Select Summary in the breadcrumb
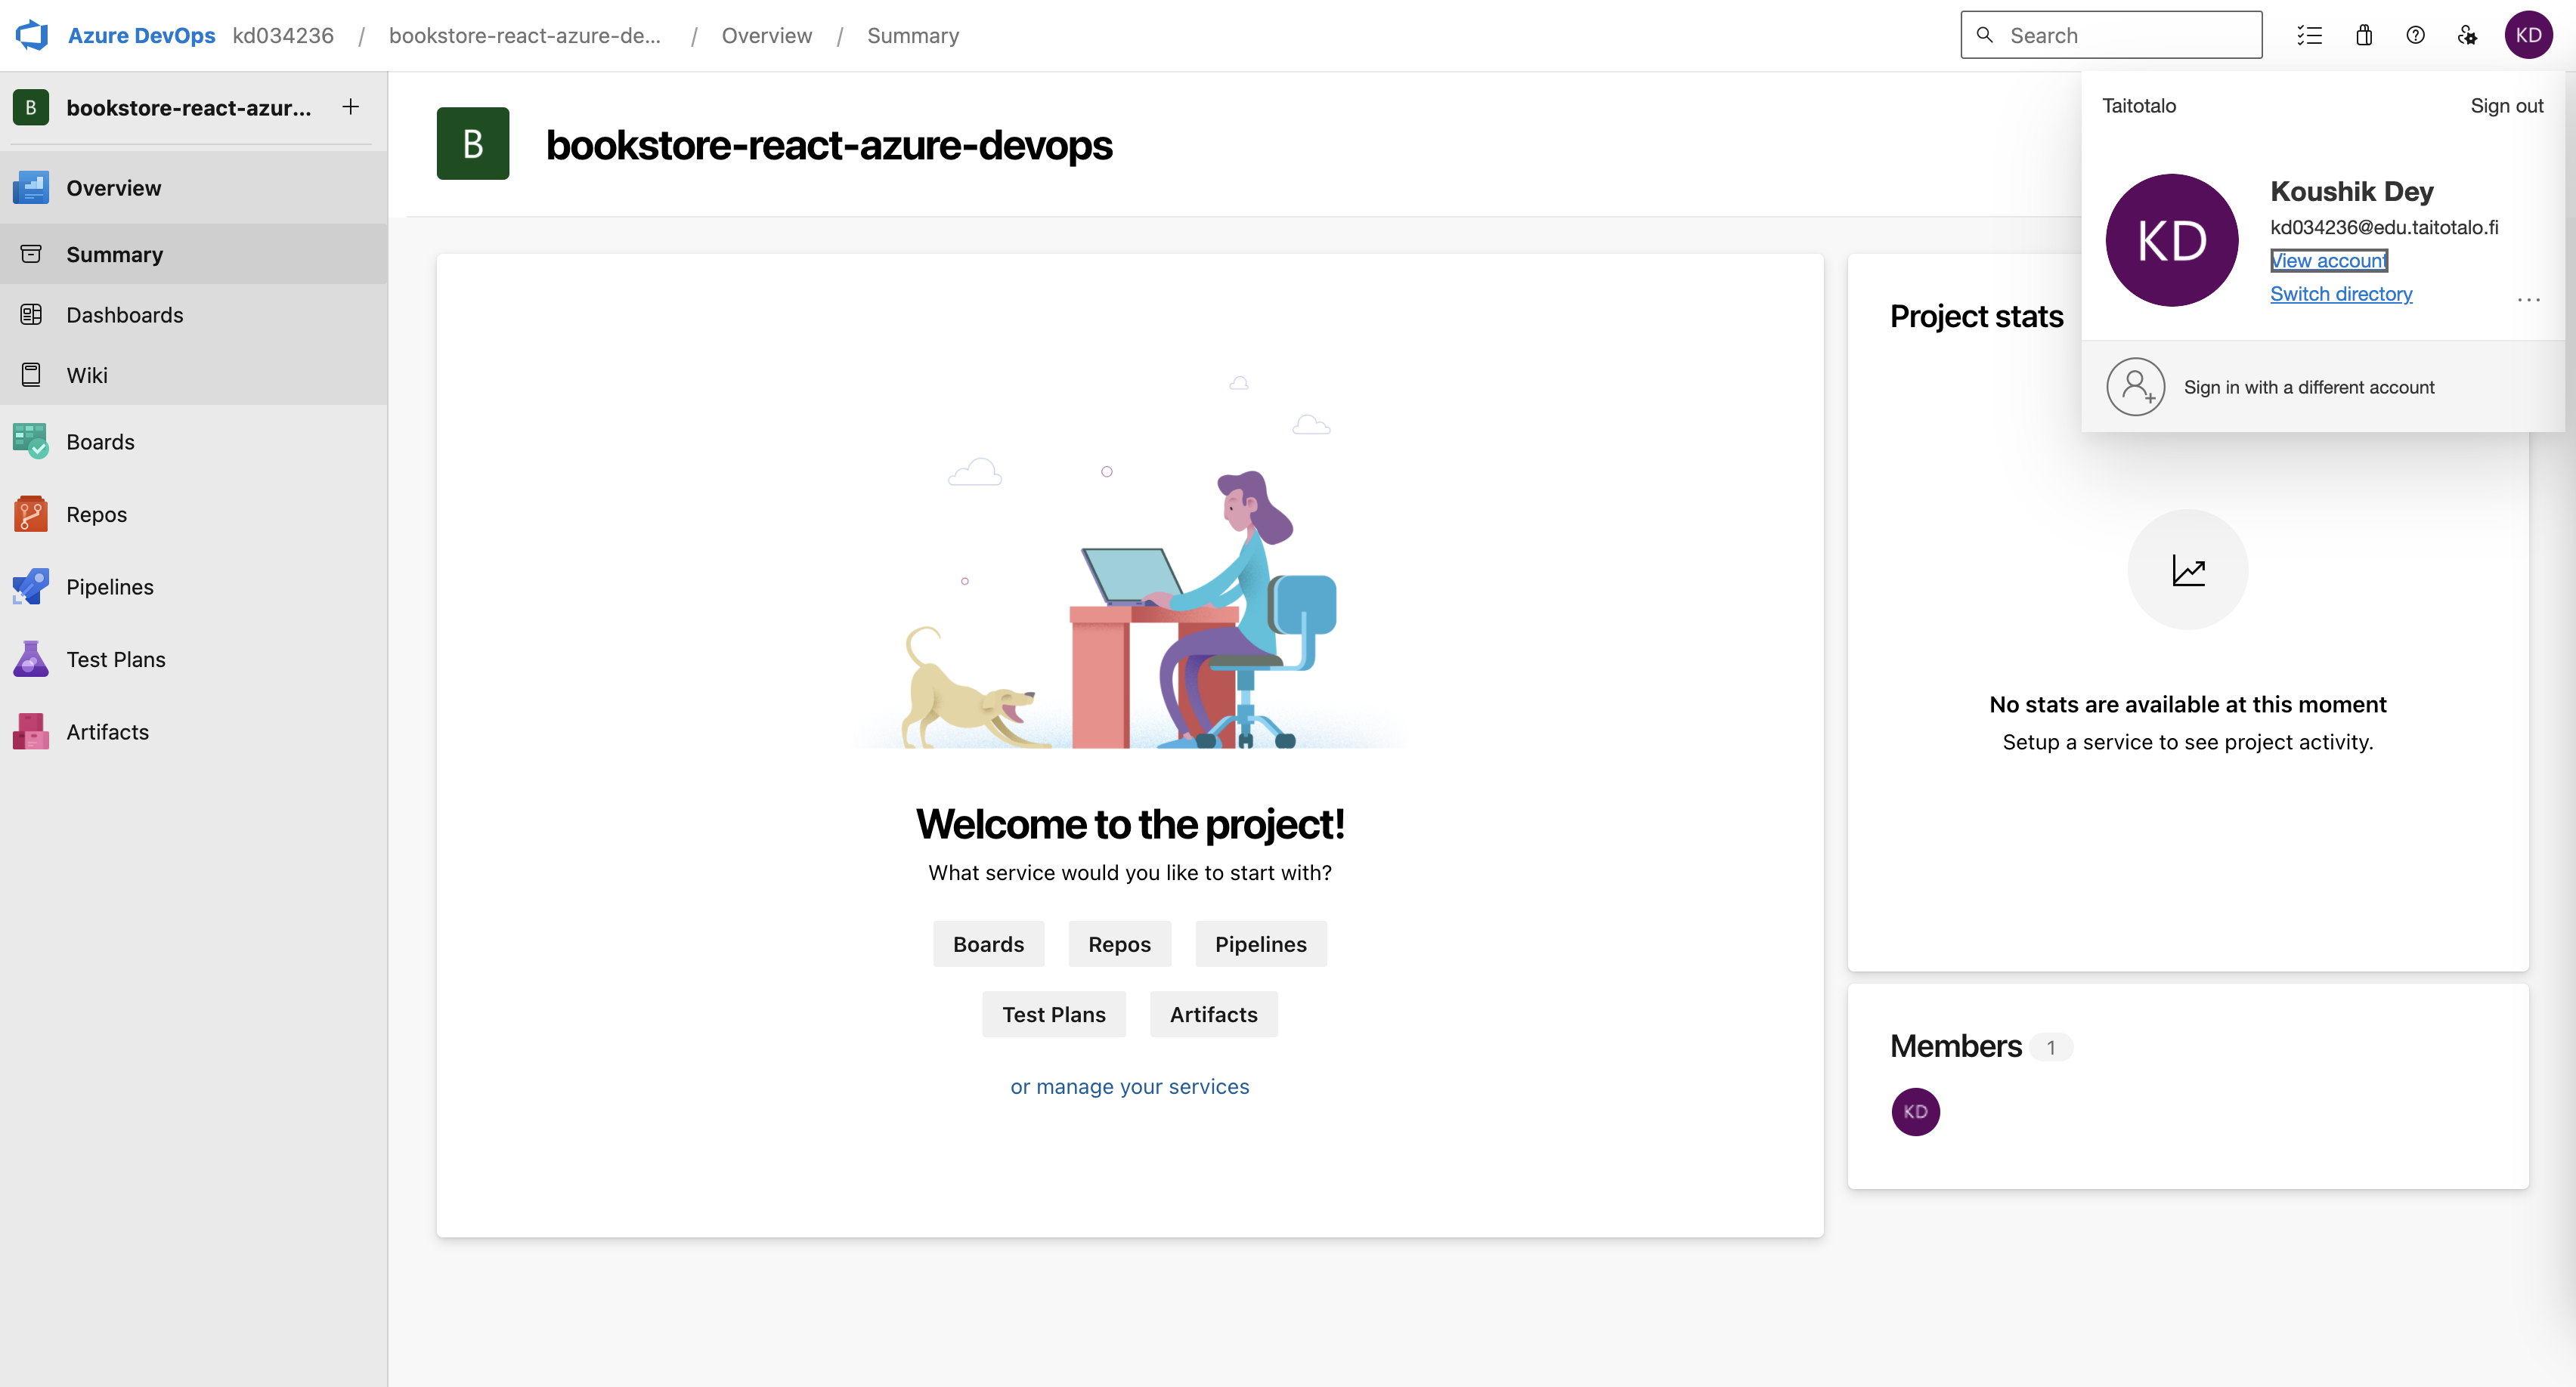This screenshot has width=2576, height=1387. (912, 35)
